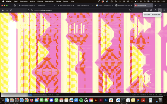Click 'Tab Size: 4' in VS Code status bar
The width and height of the screenshot is (167, 104).
(144, 95)
